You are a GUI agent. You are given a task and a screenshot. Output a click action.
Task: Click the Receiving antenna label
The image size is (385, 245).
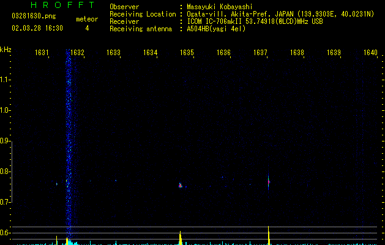(x=141, y=29)
